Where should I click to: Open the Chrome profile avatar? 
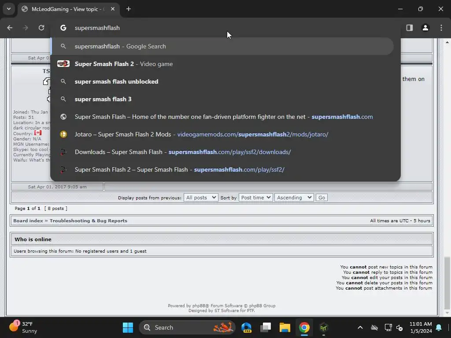pyautogui.click(x=425, y=28)
